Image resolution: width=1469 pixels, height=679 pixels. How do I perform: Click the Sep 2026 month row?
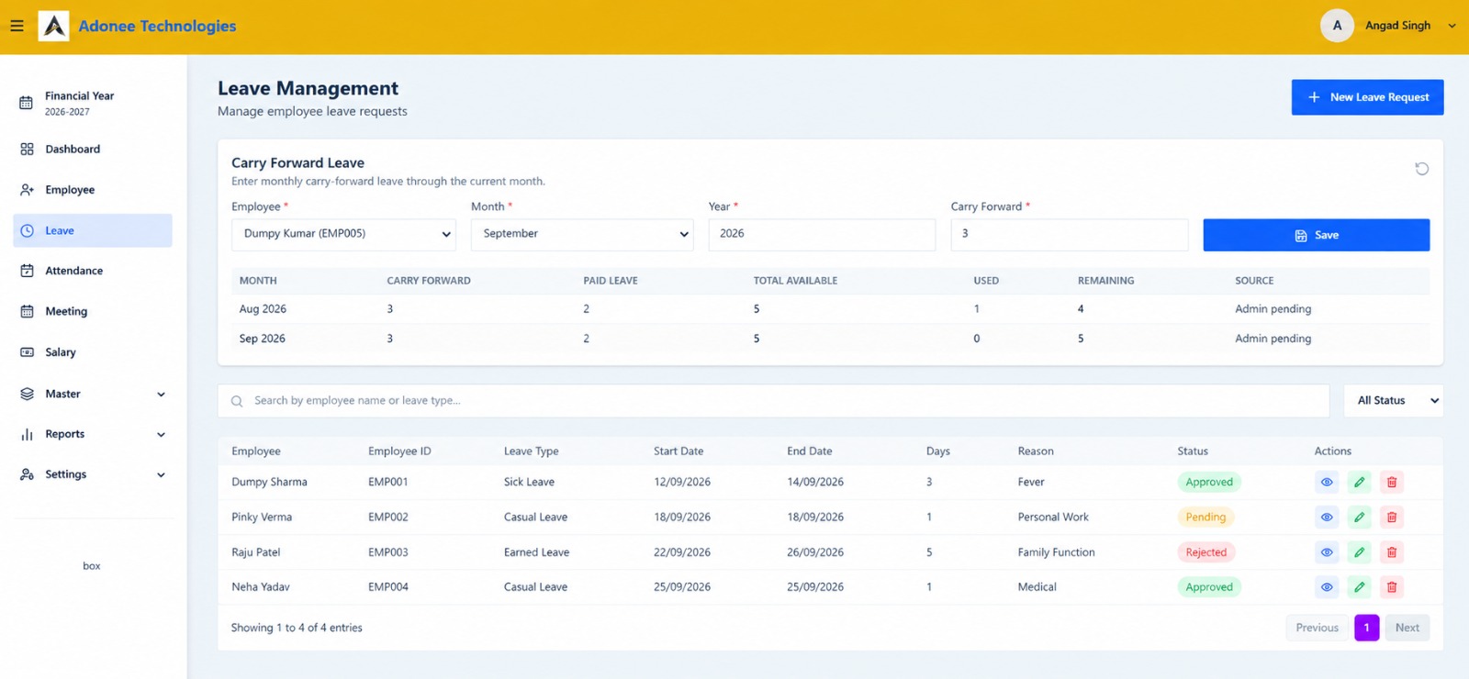pos(830,339)
